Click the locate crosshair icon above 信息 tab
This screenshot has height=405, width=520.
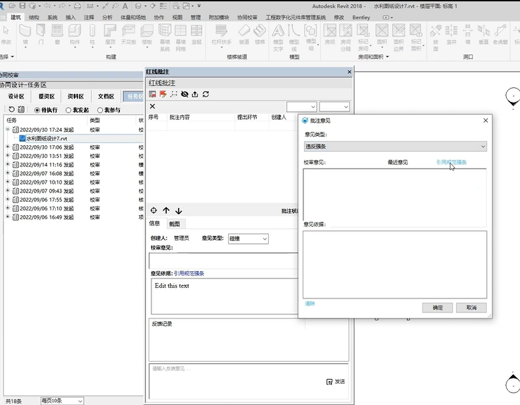pos(154,210)
